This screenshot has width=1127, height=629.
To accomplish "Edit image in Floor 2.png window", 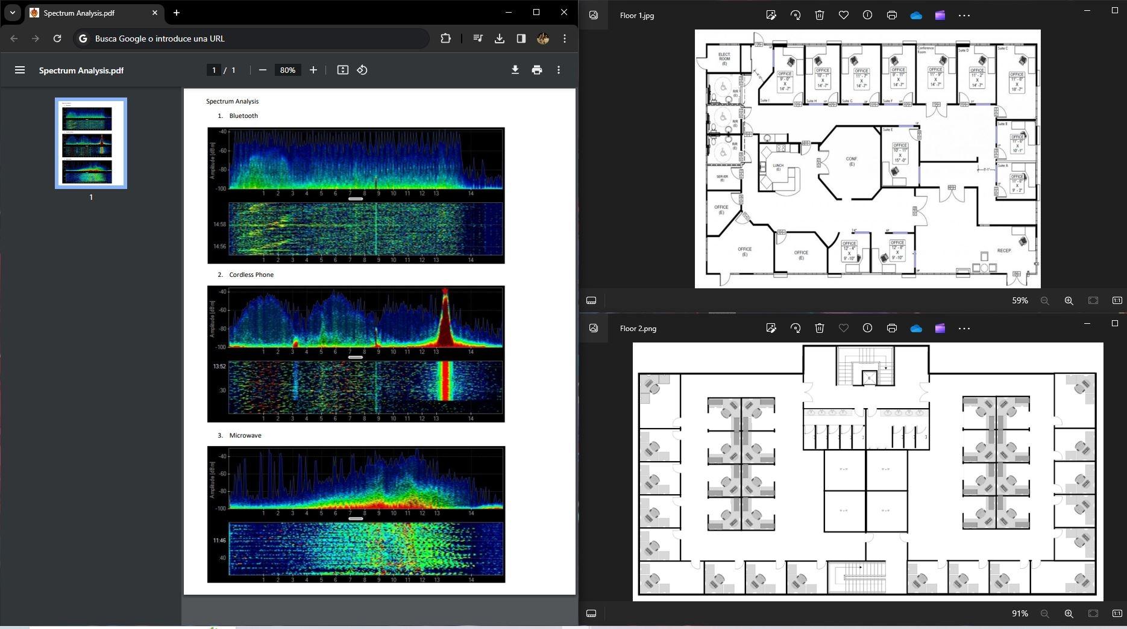I will click(x=771, y=328).
